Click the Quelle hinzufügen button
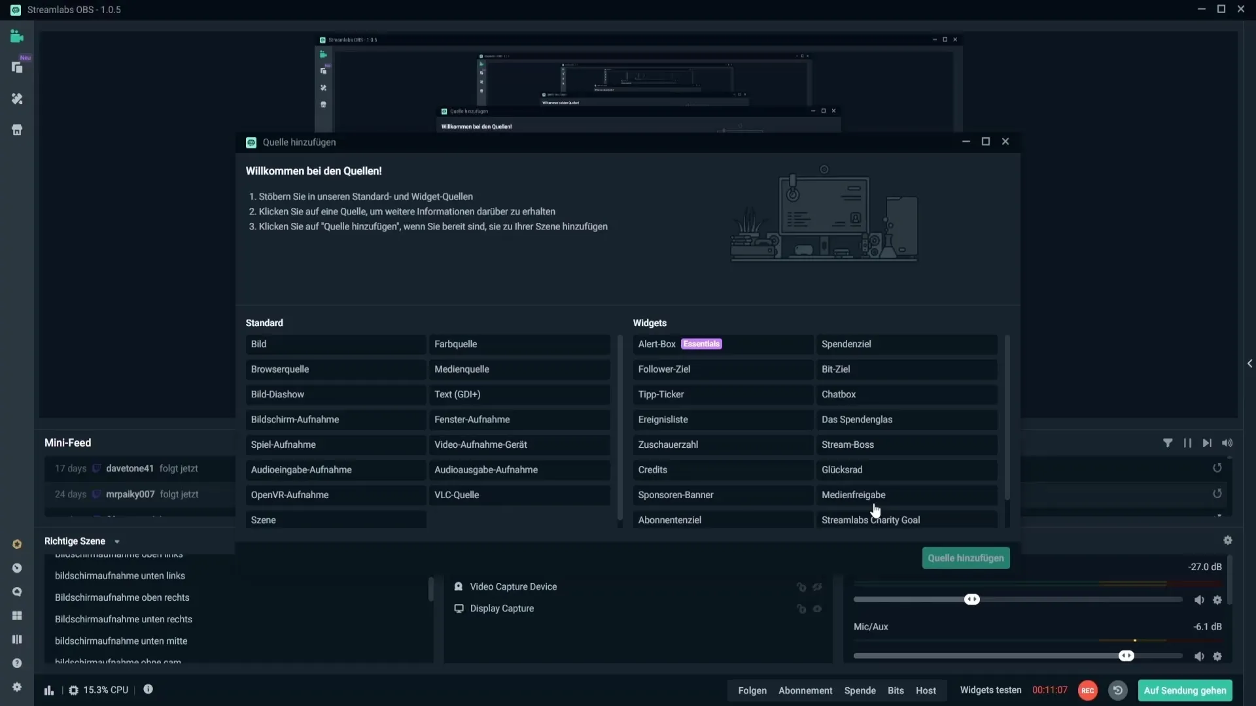This screenshot has height=706, width=1256. (966, 558)
